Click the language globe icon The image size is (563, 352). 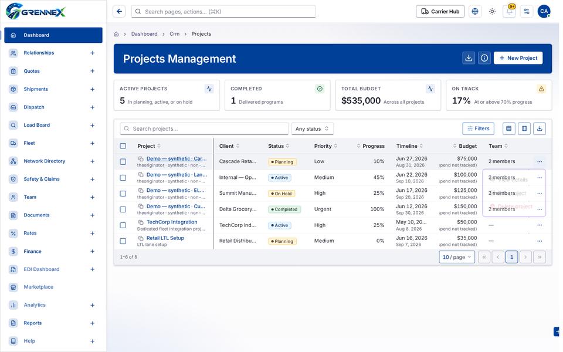474,12
